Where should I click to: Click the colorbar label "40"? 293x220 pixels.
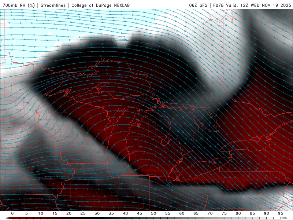(125, 213)
